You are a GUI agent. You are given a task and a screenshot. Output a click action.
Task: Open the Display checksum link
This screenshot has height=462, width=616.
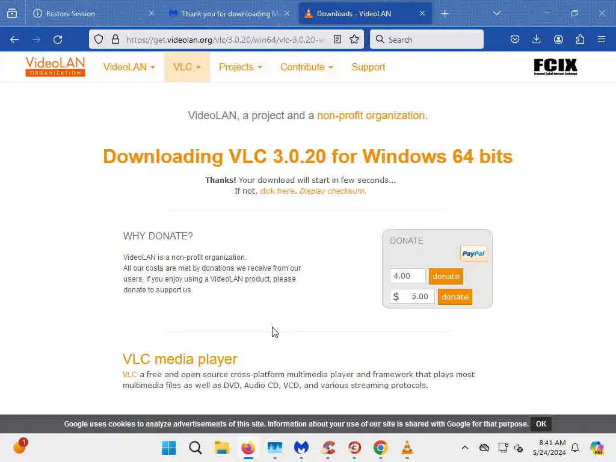pyautogui.click(x=332, y=191)
